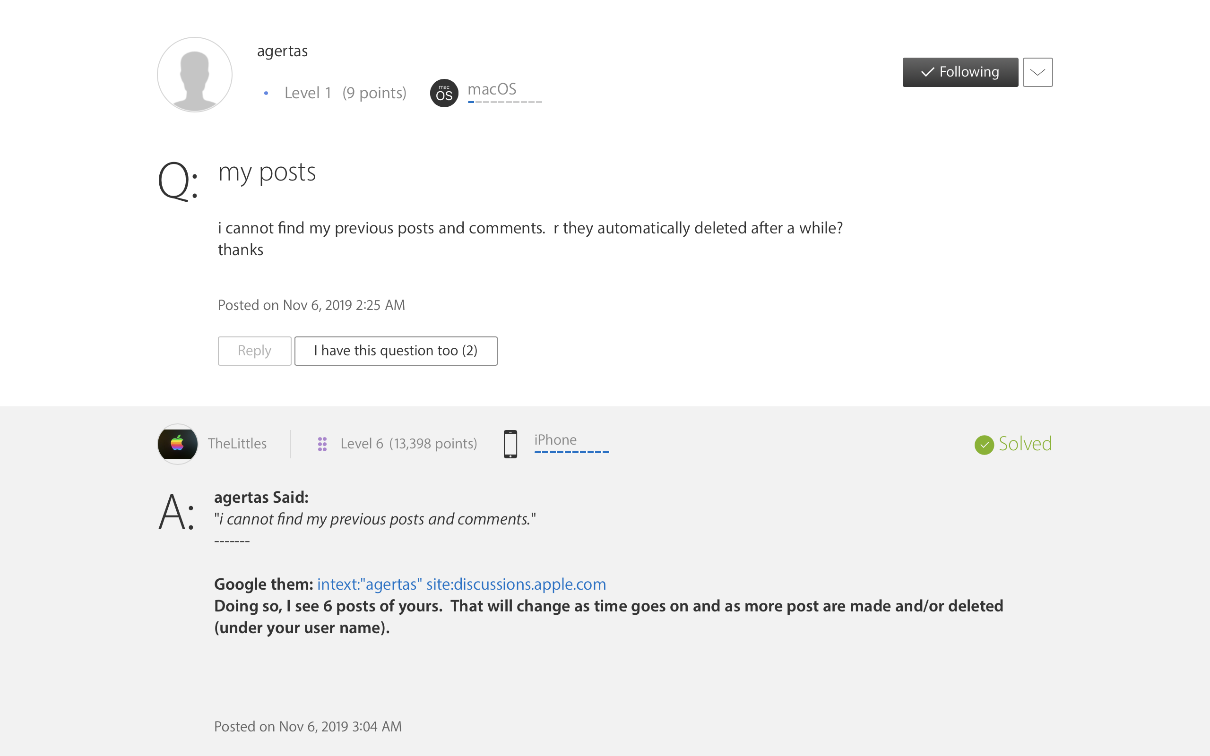Image resolution: width=1210 pixels, height=756 pixels.
Task: Click the iPhone device icon
Action: [x=510, y=444]
